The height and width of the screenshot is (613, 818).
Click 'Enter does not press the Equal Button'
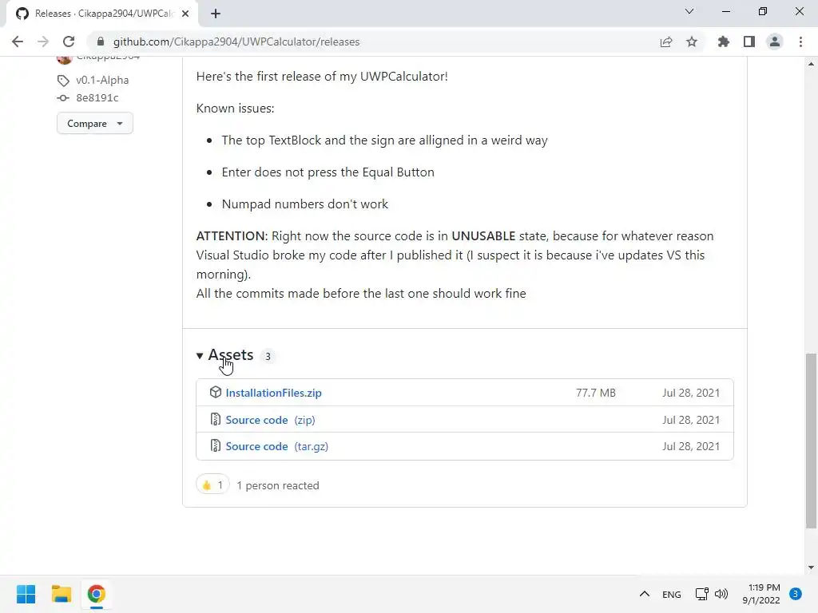tap(328, 172)
